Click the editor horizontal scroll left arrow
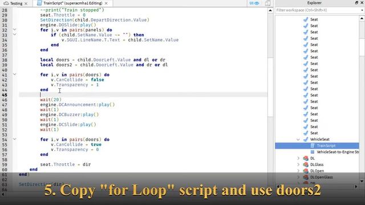This screenshot has width=365, height=205. point(3,194)
